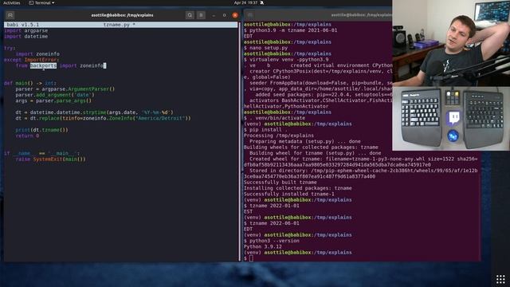Maximize the left terminal window
This screenshot has width=510, height=287.
(225, 15)
